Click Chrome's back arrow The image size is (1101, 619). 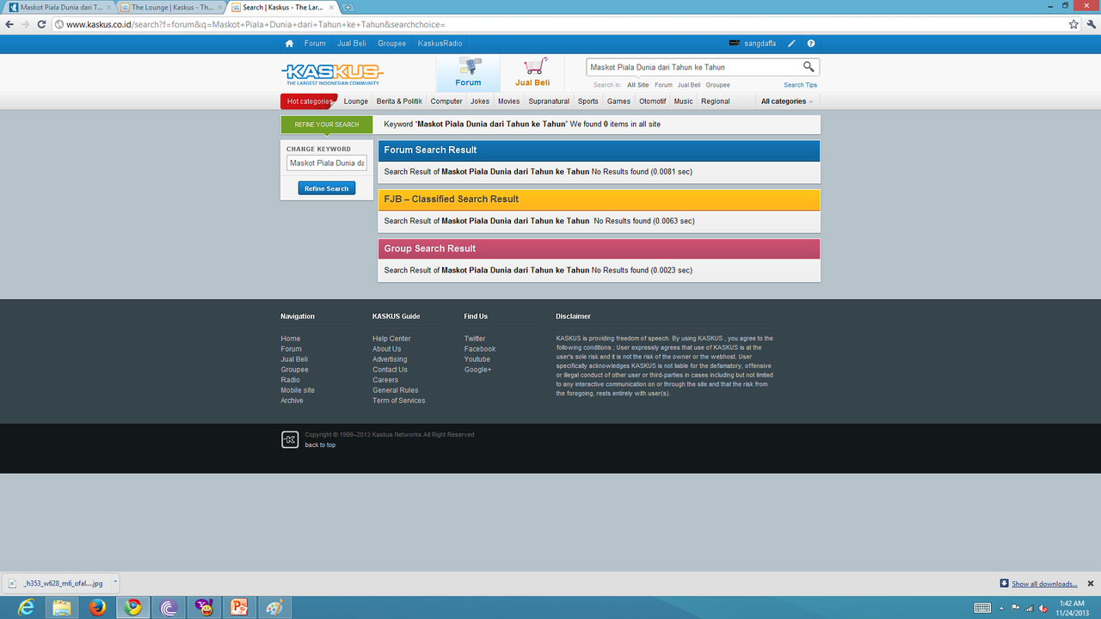[x=9, y=24]
